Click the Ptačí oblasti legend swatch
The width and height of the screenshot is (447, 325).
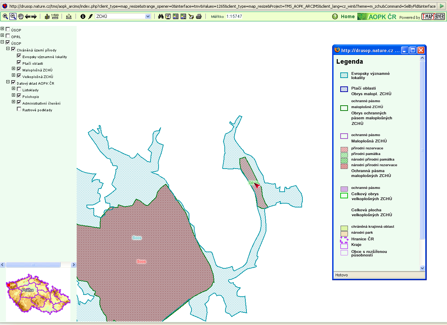click(344, 89)
